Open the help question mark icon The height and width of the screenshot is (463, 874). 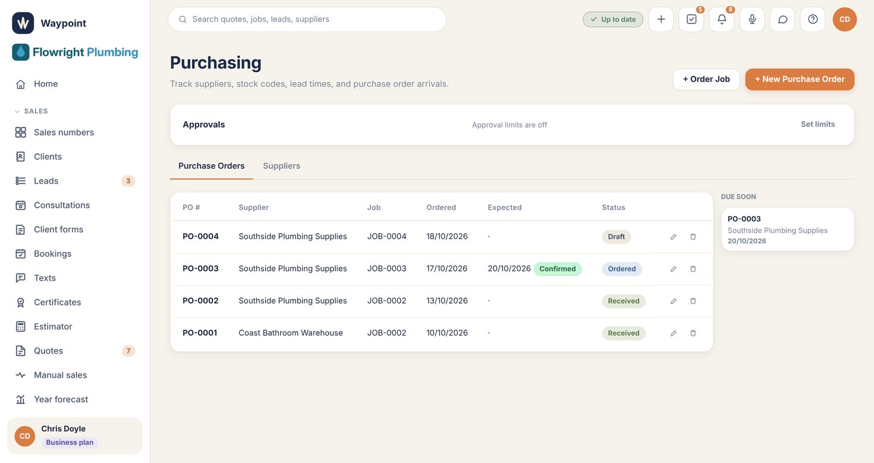[x=813, y=19]
